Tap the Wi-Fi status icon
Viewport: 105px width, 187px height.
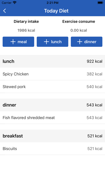pos(15,3)
